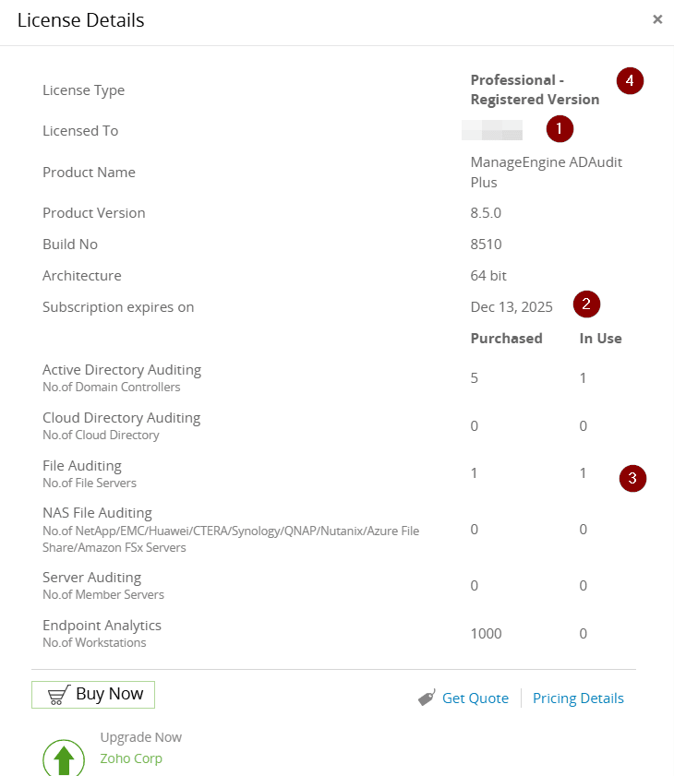Open the Get Quote link
674x776 pixels.
point(475,698)
